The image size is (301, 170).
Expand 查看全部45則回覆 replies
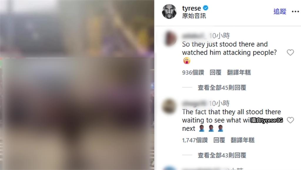[x=222, y=87]
